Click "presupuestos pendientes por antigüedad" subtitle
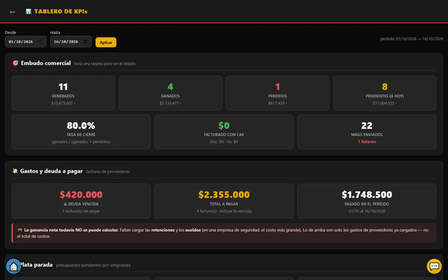 (93, 265)
